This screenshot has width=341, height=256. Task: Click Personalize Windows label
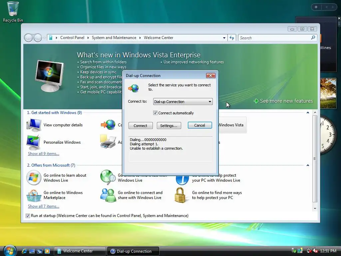pyautogui.click(x=62, y=142)
